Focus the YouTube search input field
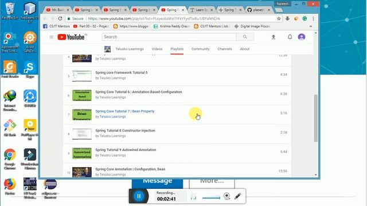Viewport: 367px width, 206px height. click(x=169, y=37)
